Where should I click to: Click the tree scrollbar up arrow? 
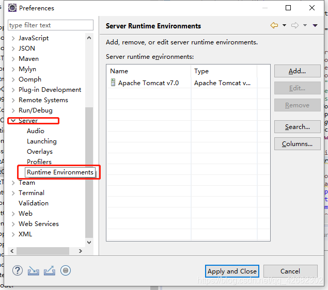[89, 38]
